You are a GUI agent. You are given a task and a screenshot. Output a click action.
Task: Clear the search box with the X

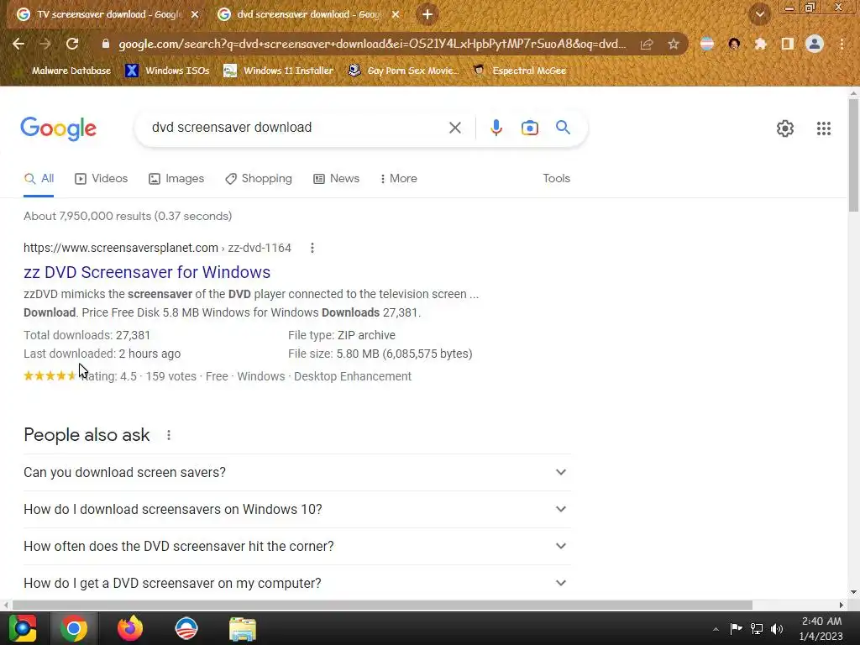click(x=454, y=128)
